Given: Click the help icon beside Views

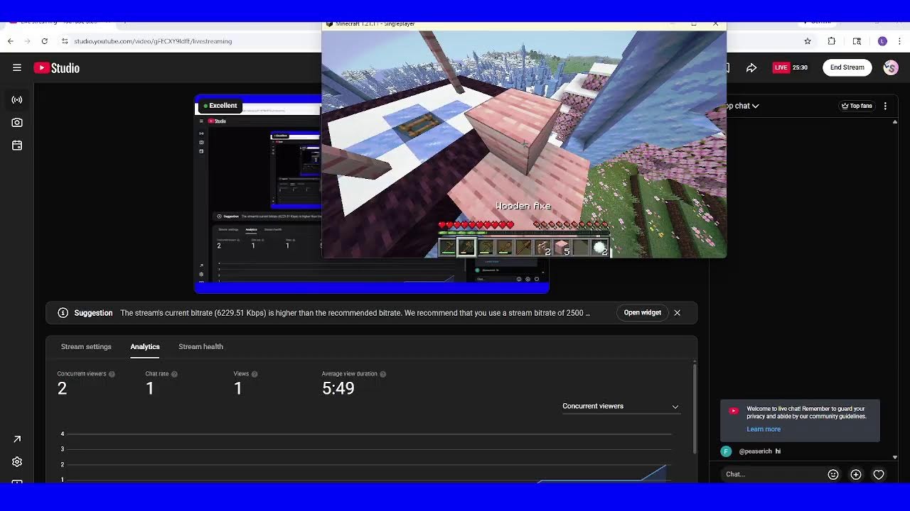Looking at the screenshot, I should point(255,374).
